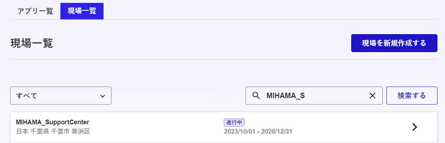Click the 美浜区 ward text in the row
This screenshot has width=445, height=143.
(82, 131)
